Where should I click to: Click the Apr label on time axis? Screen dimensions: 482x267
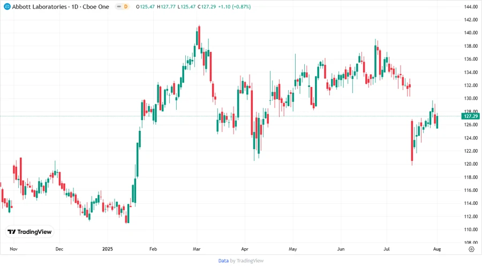(x=245, y=249)
